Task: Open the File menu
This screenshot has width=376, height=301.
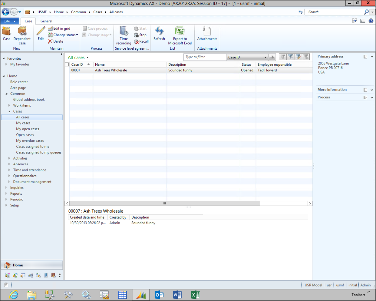Action: 9,21
